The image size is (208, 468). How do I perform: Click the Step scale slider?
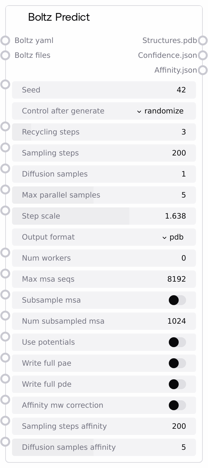click(x=104, y=216)
